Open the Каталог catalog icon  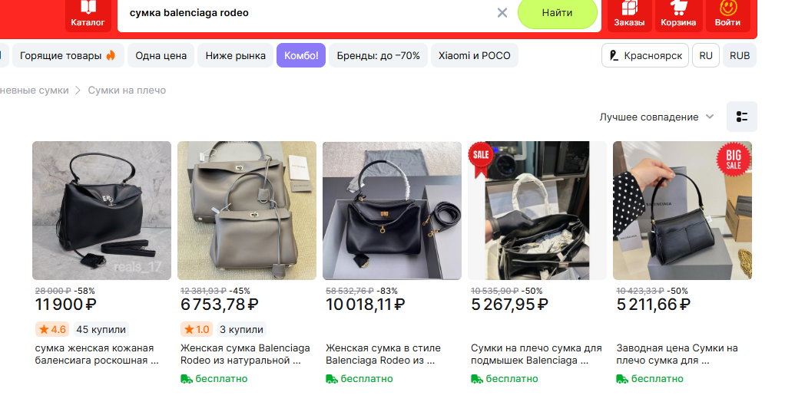[88, 13]
